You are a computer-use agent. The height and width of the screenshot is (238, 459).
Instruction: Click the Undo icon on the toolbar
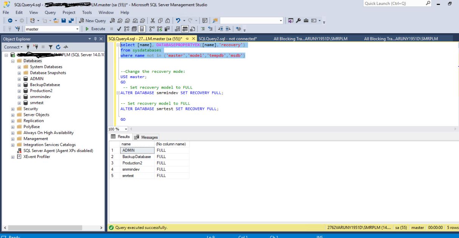click(x=178, y=20)
